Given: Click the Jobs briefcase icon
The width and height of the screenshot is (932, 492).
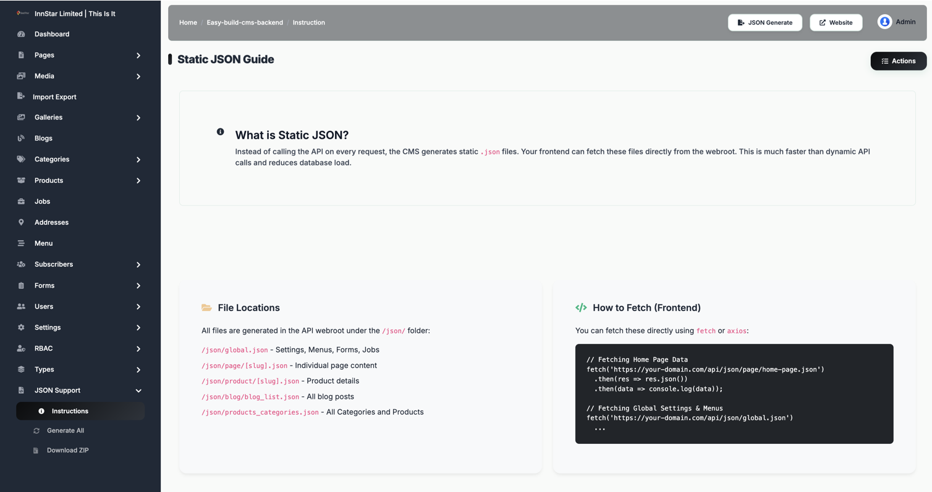Looking at the screenshot, I should [21, 201].
